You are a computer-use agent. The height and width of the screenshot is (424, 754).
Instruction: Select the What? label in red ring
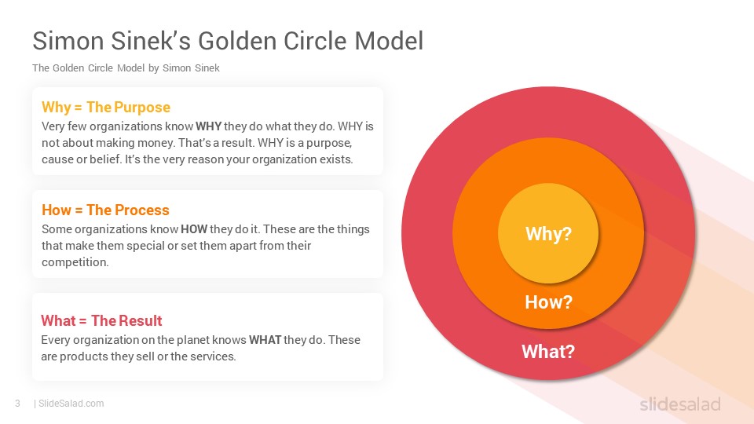point(548,352)
